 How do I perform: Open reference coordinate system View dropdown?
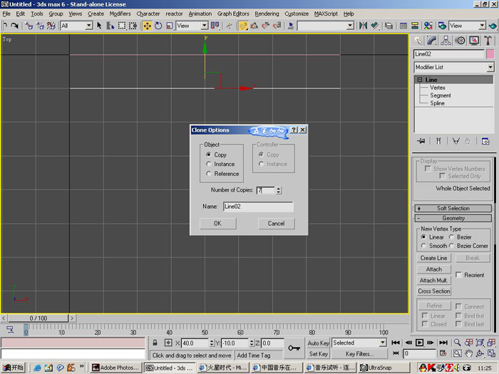pyautogui.click(x=205, y=26)
